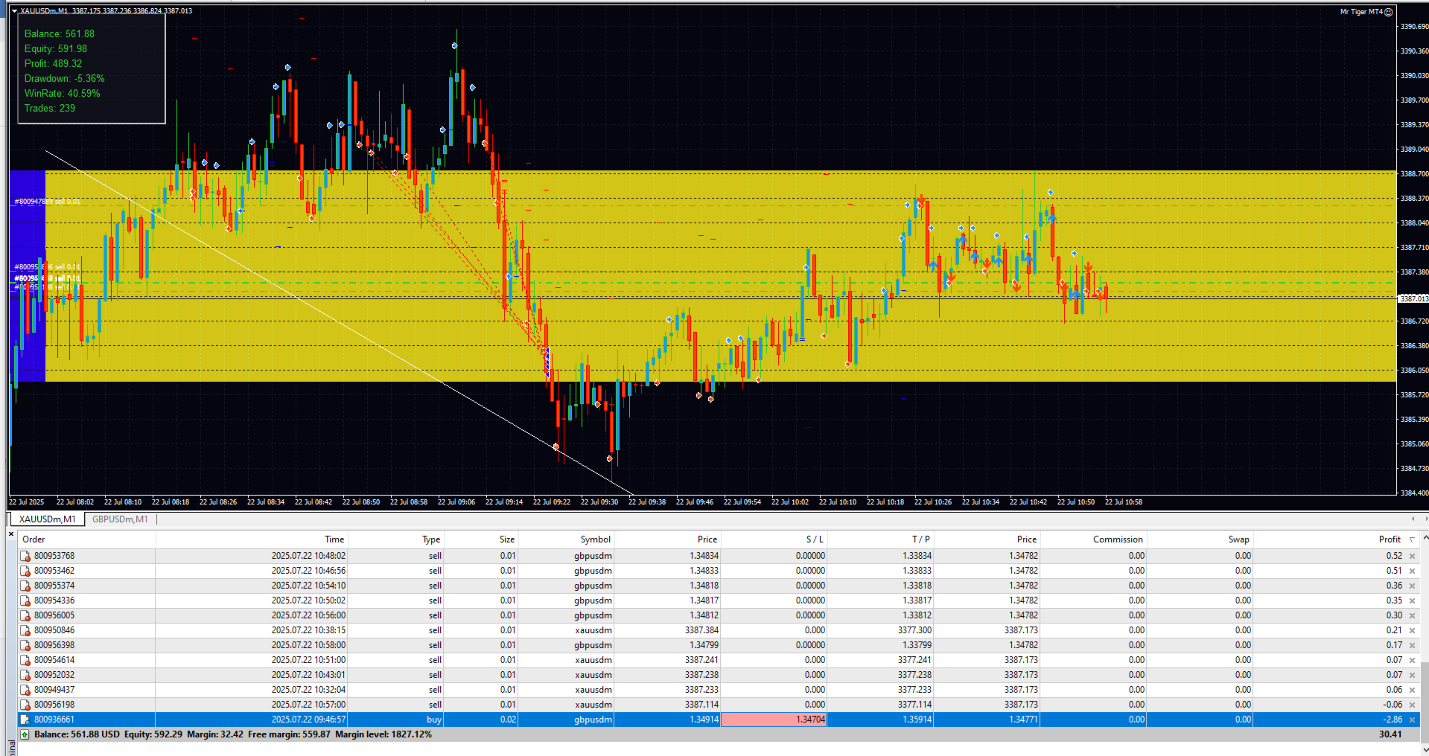
Task: Click the order icon beside order 800954614
Action: (x=25, y=660)
